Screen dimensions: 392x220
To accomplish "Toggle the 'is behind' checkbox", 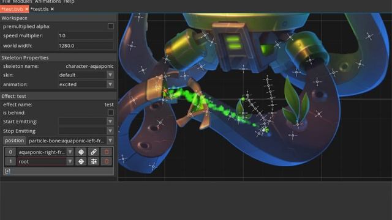I will point(110,112).
